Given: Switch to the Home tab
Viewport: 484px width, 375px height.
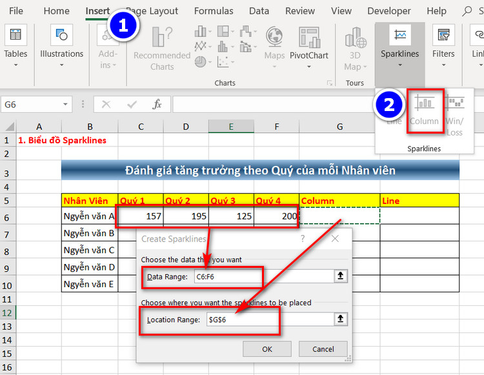Looking at the screenshot, I should tap(57, 11).
